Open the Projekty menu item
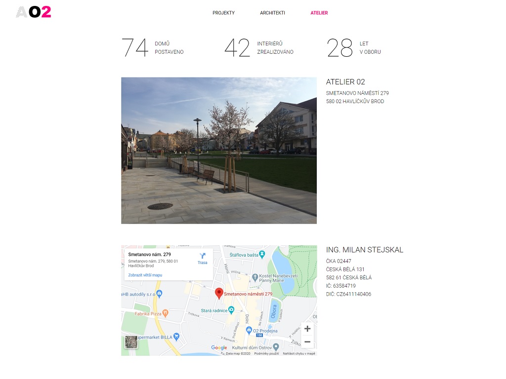 pyautogui.click(x=223, y=13)
